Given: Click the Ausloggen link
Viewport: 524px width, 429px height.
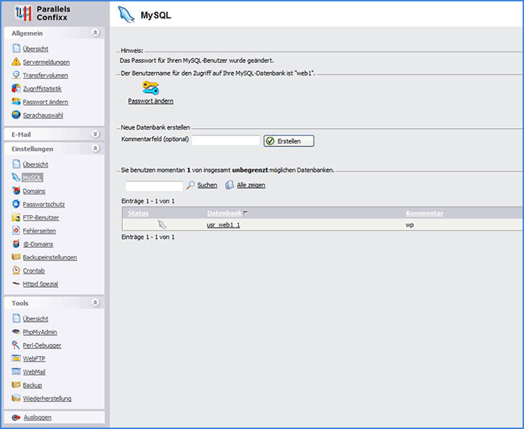Looking at the screenshot, I should click(x=38, y=418).
